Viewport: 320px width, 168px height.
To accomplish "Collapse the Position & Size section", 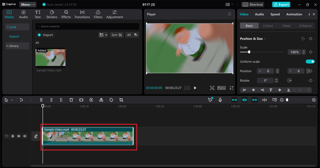I will click(x=265, y=39).
